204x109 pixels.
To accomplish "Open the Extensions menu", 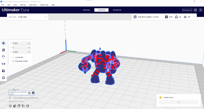I will click(33, 5).
